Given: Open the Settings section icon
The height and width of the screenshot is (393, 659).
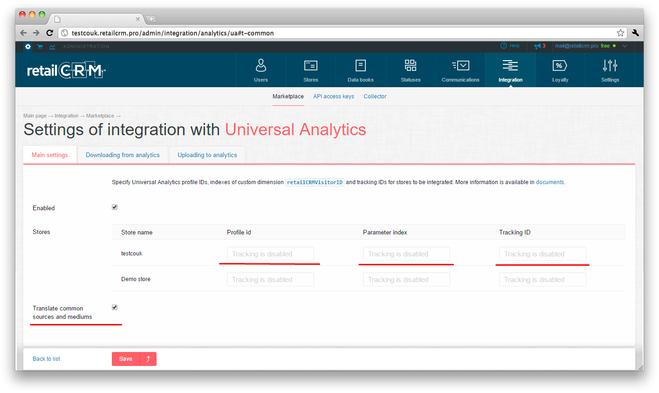Looking at the screenshot, I should (610, 66).
